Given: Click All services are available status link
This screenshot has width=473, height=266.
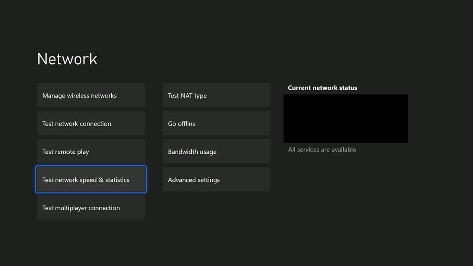Looking at the screenshot, I should (x=322, y=149).
